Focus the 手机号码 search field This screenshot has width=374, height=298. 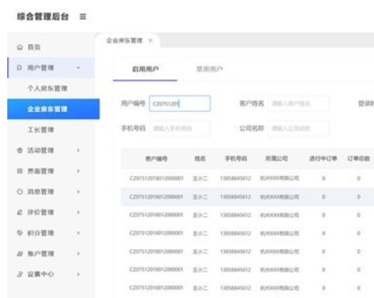[x=180, y=128]
